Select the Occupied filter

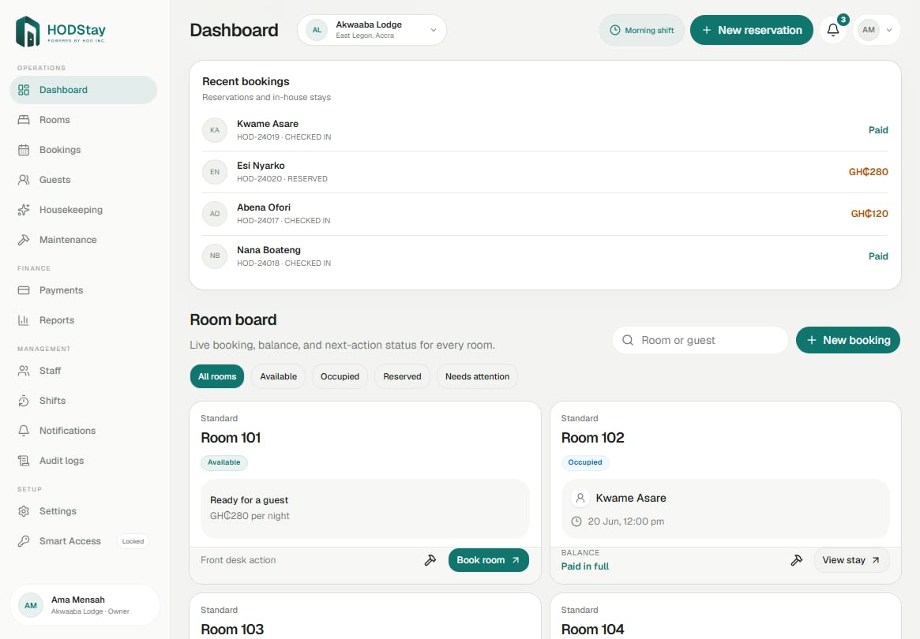coord(340,376)
